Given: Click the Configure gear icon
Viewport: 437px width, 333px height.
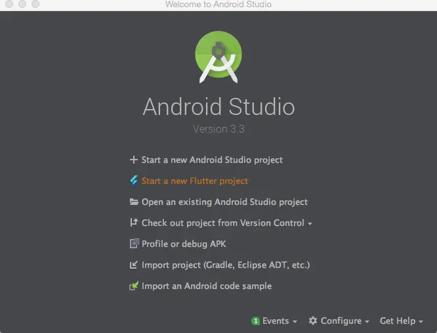Looking at the screenshot, I should (313, 321).
